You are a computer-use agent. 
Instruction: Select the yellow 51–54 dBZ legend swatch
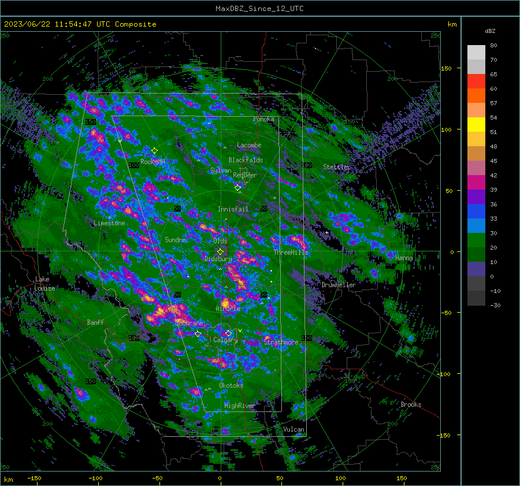click(476, 125)
